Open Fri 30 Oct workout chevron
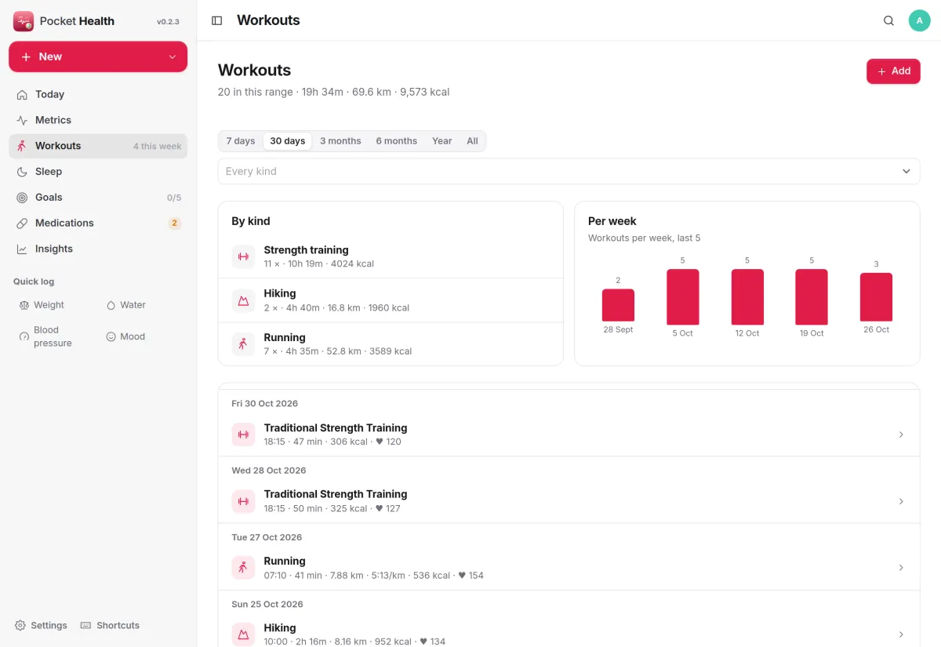This screenshot has height=647, width=941. (901, 434)
